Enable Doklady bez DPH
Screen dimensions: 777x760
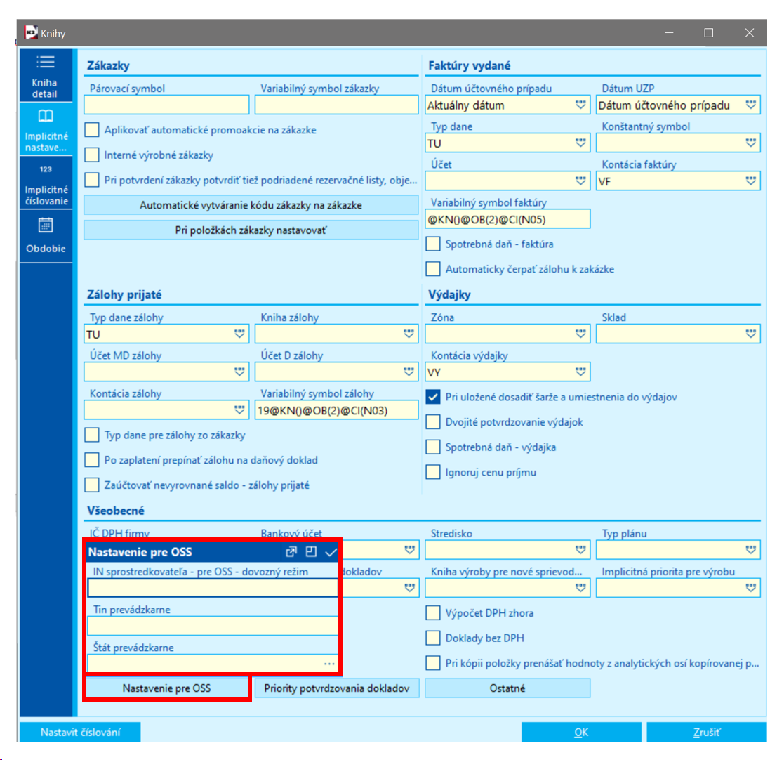click(433, 638)
